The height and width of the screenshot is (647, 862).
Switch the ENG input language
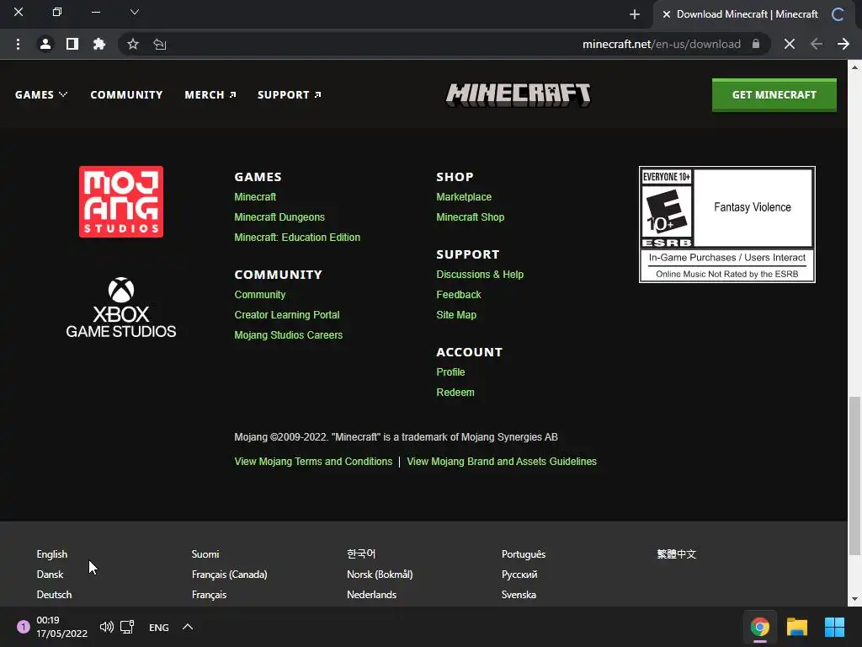point(159,627)
